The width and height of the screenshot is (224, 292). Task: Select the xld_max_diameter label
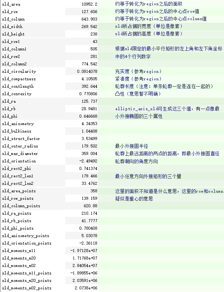tap(20, 153)
